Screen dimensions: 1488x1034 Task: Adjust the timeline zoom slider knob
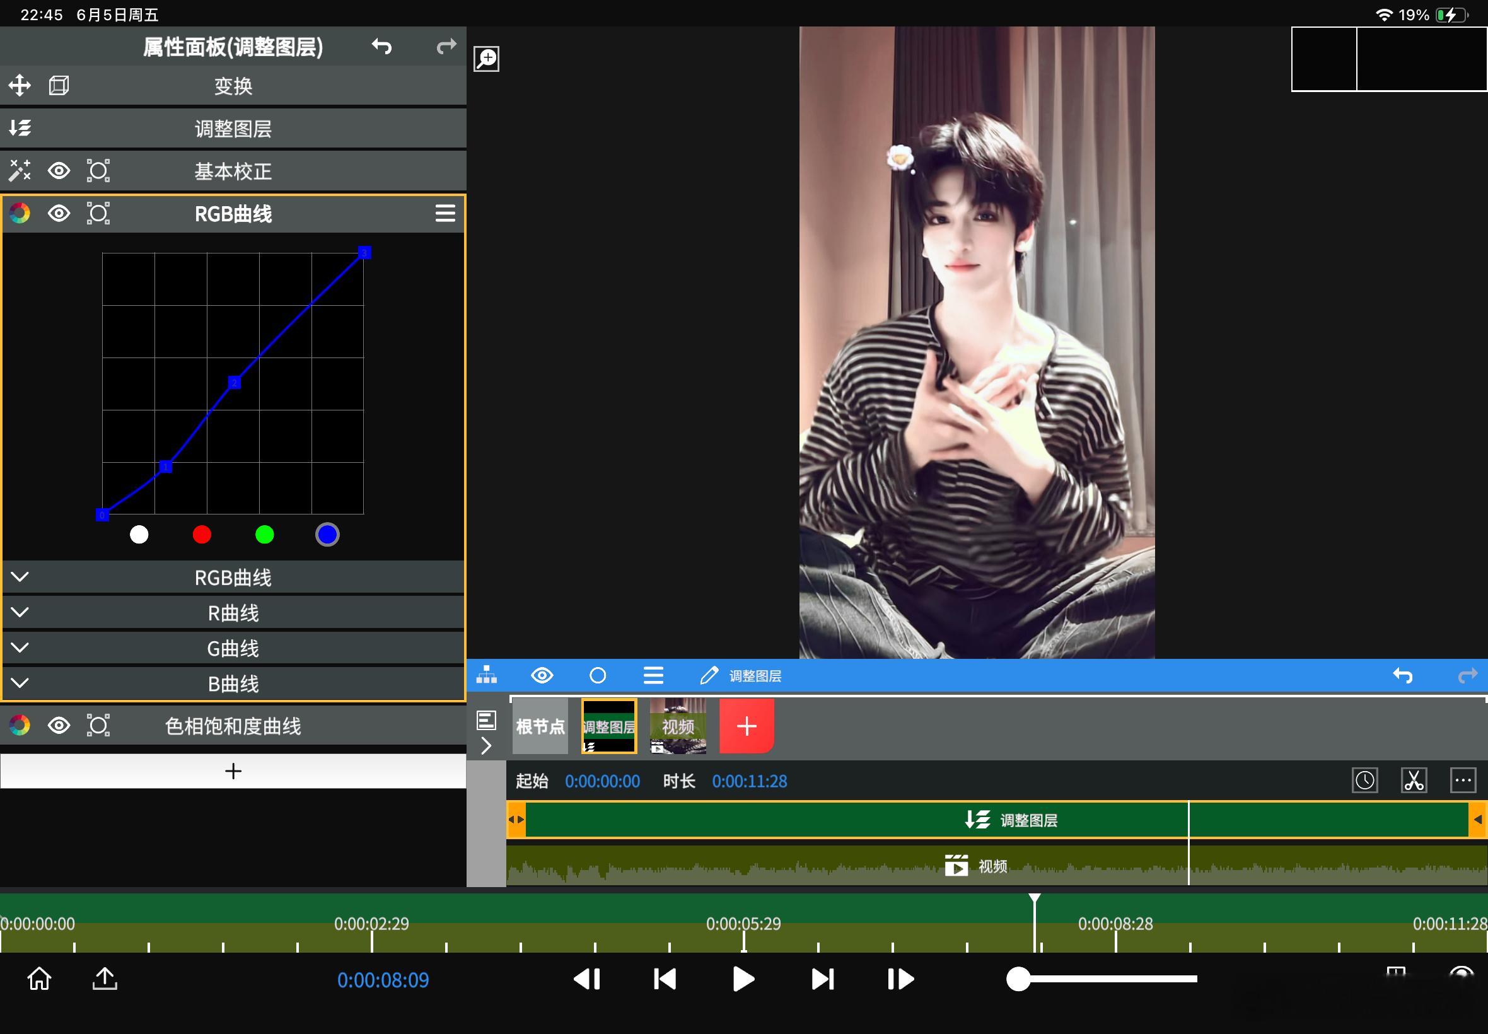(x=1018, y=979)
